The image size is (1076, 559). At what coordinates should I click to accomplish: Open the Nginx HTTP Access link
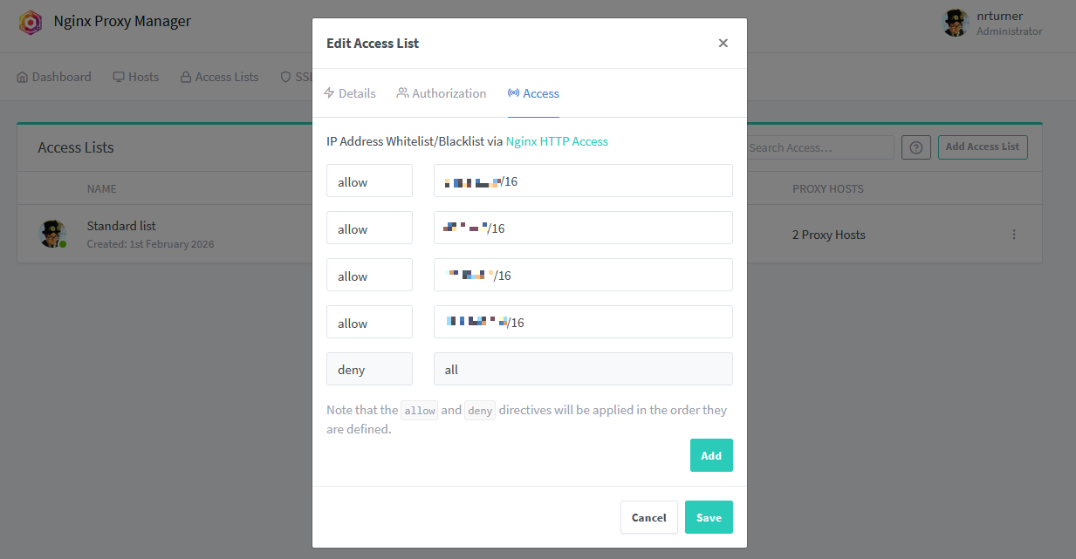(x=557, y=140)
